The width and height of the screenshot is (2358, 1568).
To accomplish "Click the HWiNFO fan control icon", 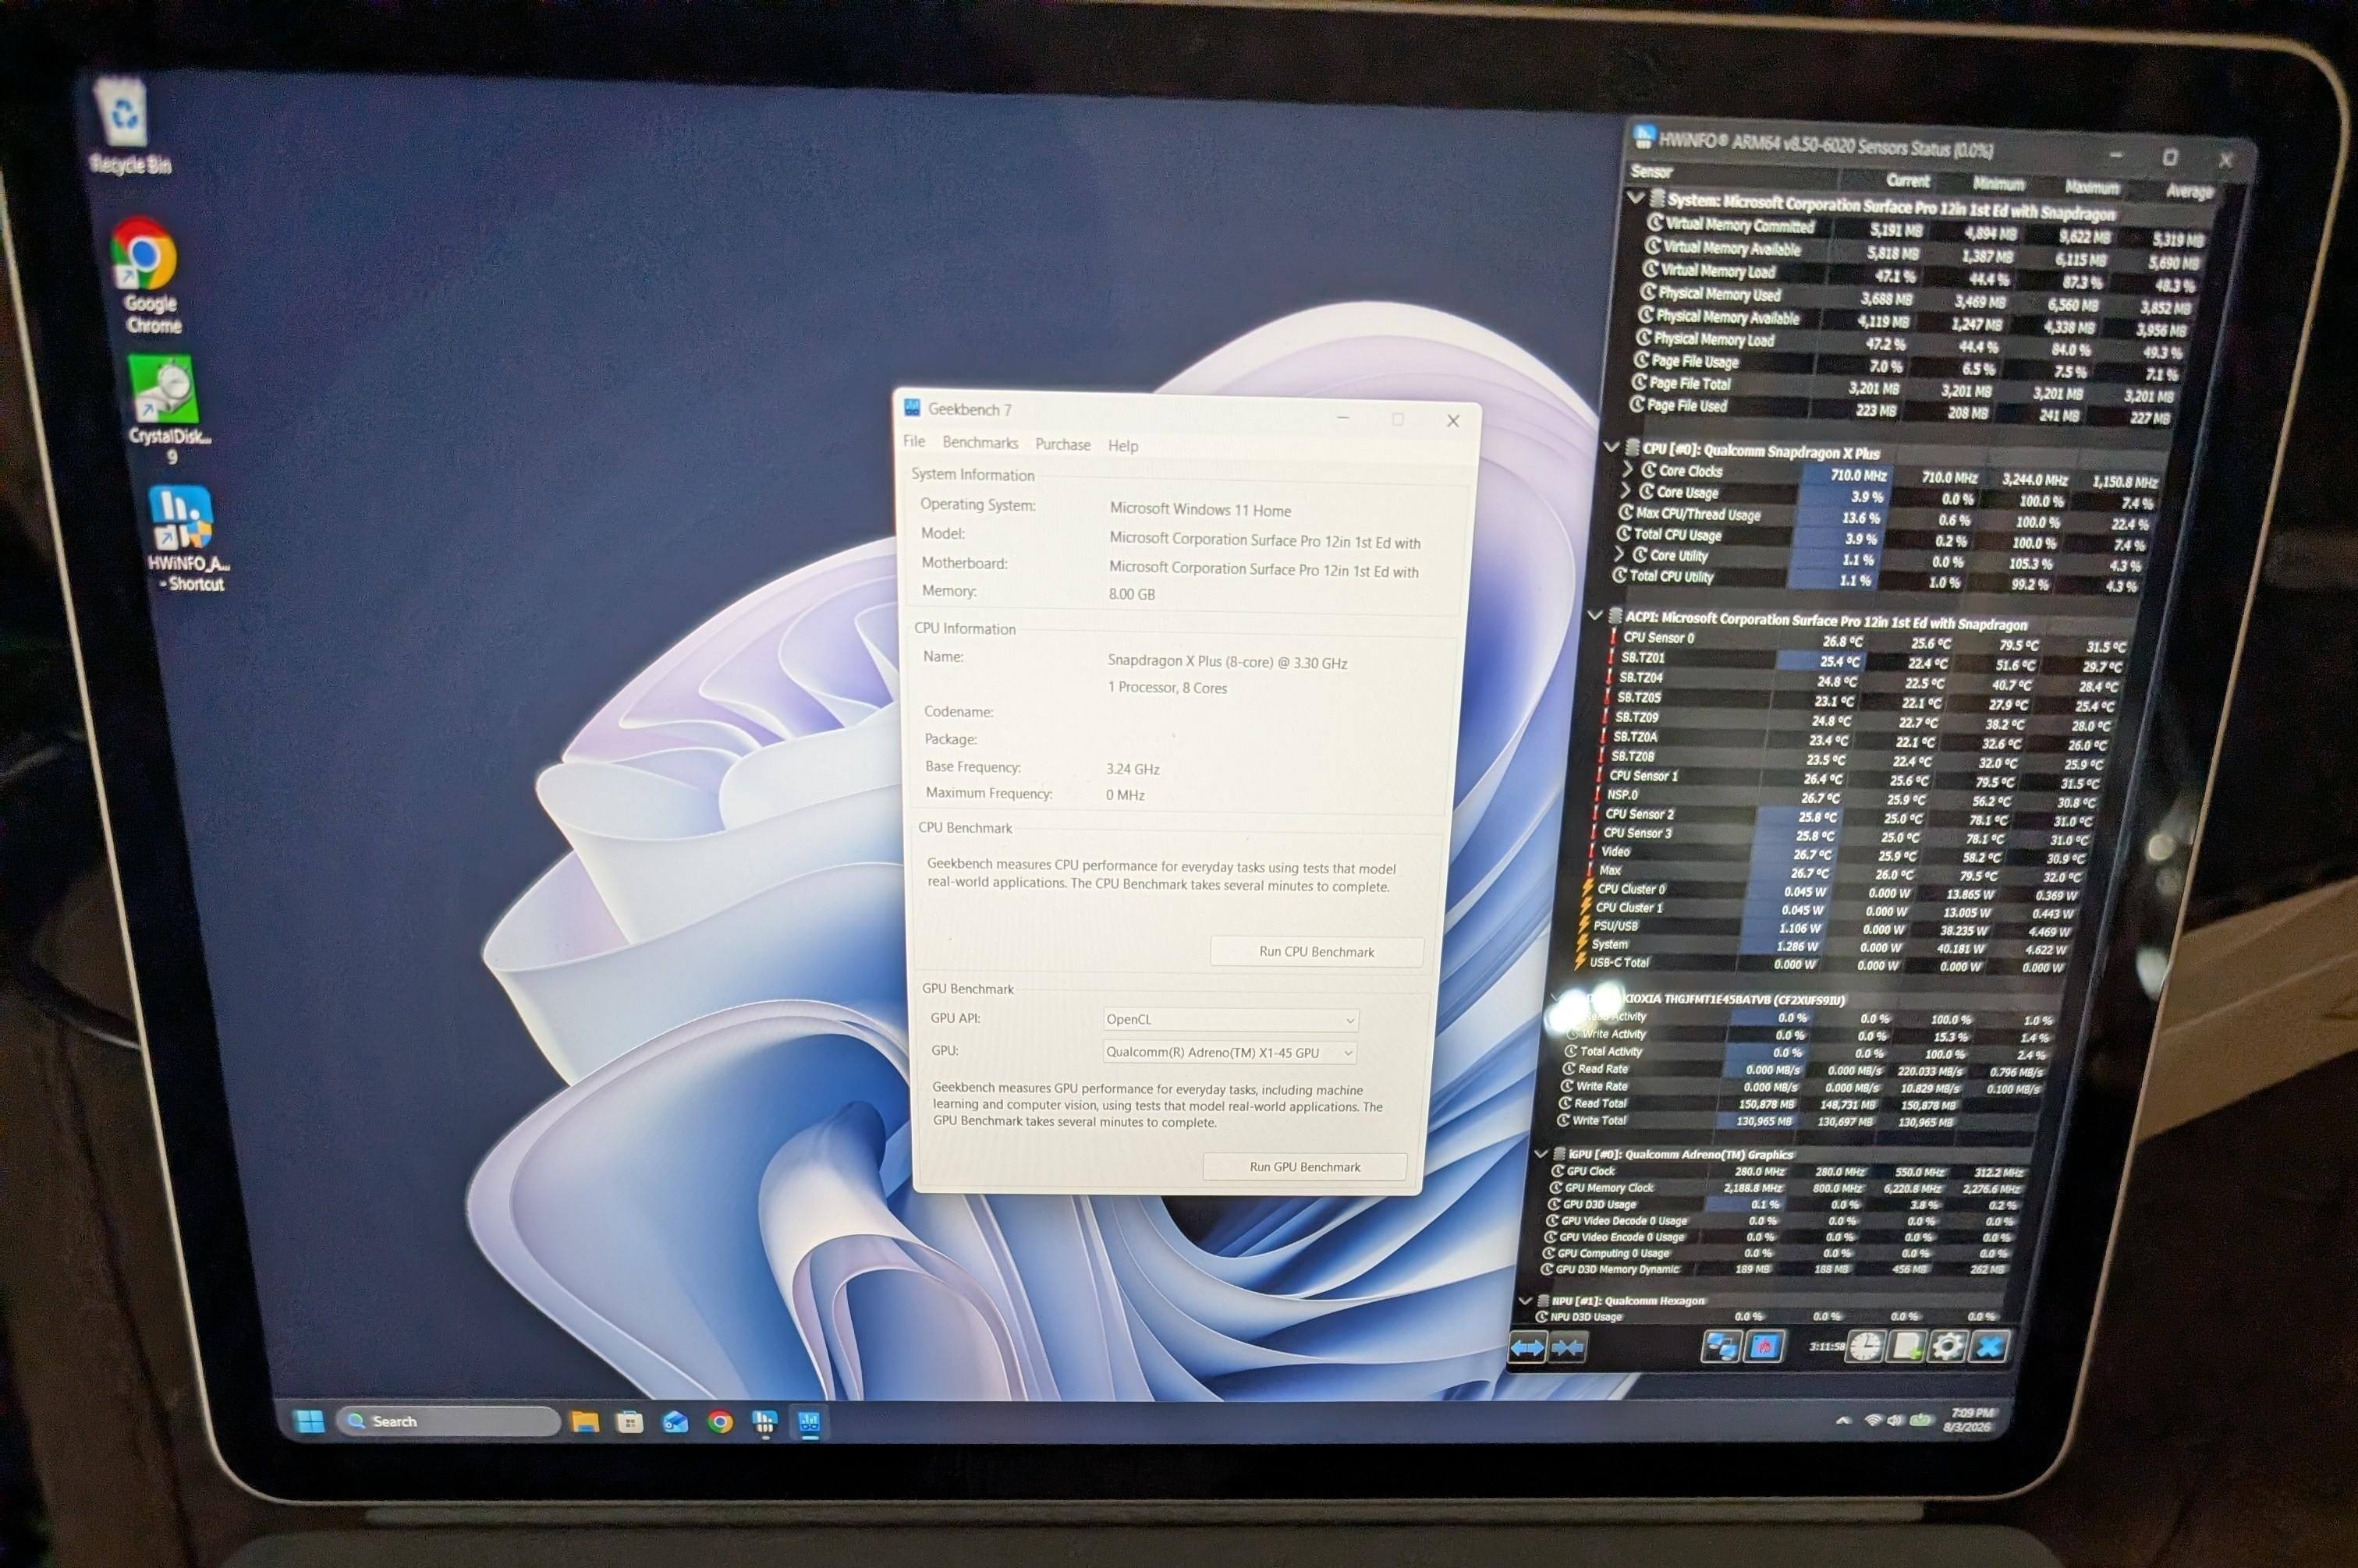I will click(x=1763, y=1347).
